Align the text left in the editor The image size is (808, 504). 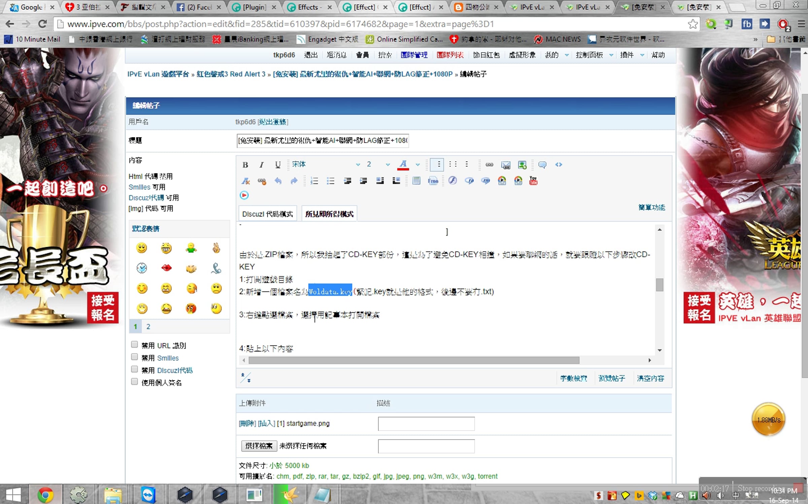tap(437, 165)
